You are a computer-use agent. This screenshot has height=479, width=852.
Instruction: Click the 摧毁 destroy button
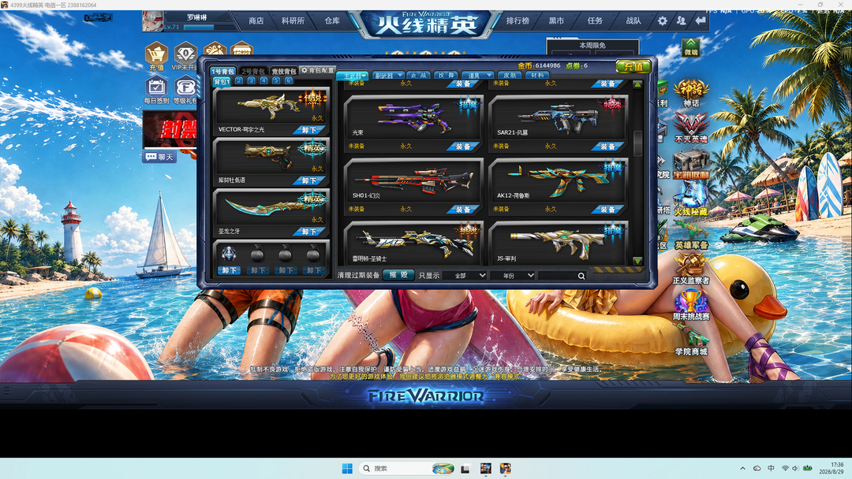click(x=398, y=275)
